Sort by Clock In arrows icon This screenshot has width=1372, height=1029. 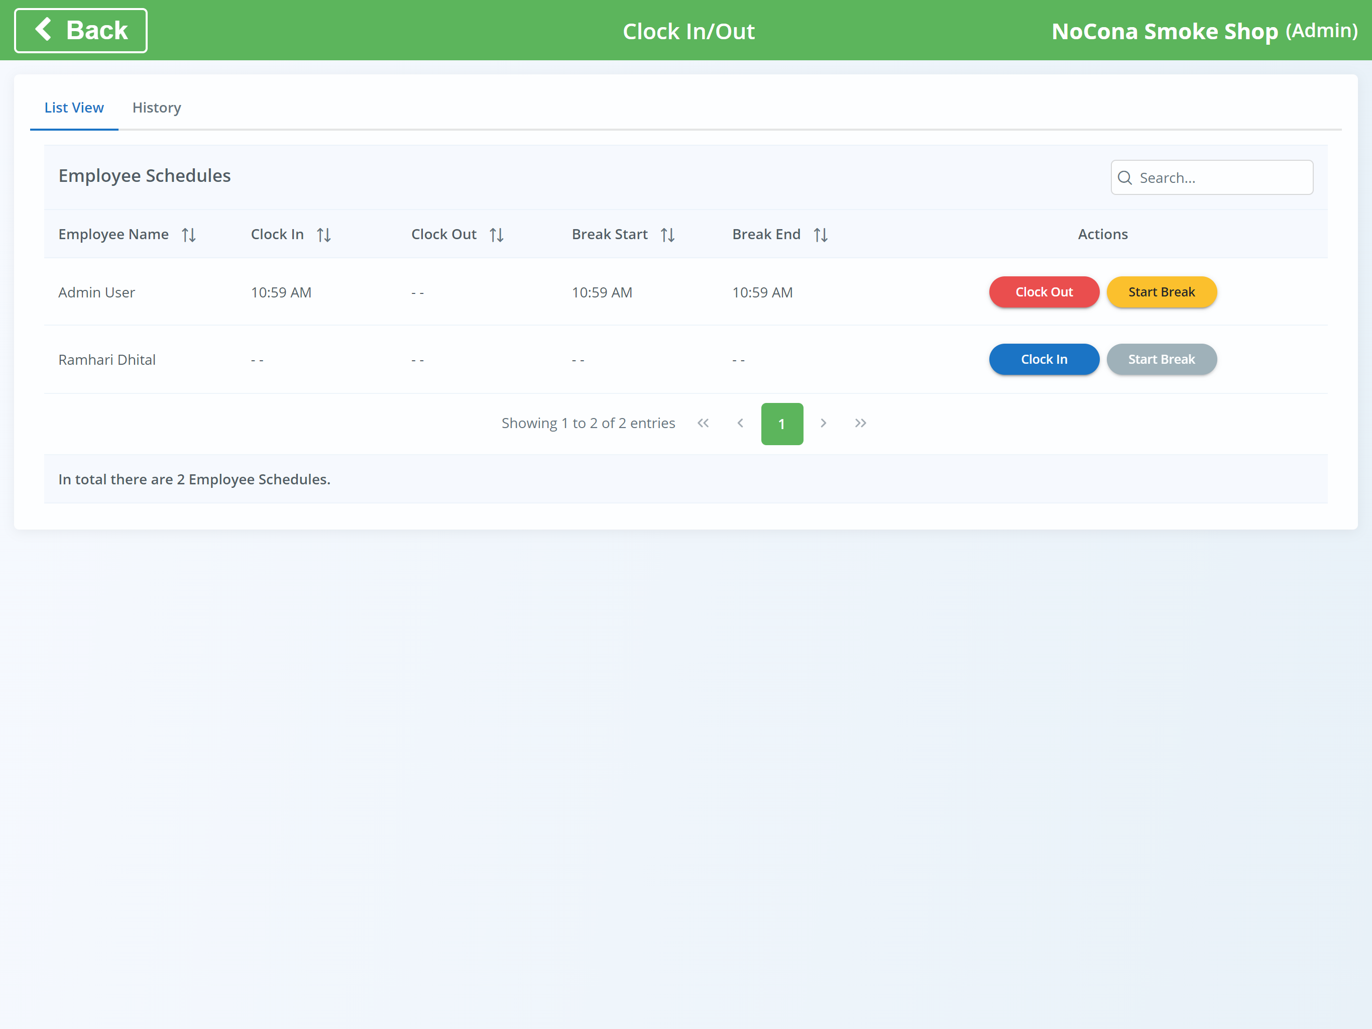[324, 235]
